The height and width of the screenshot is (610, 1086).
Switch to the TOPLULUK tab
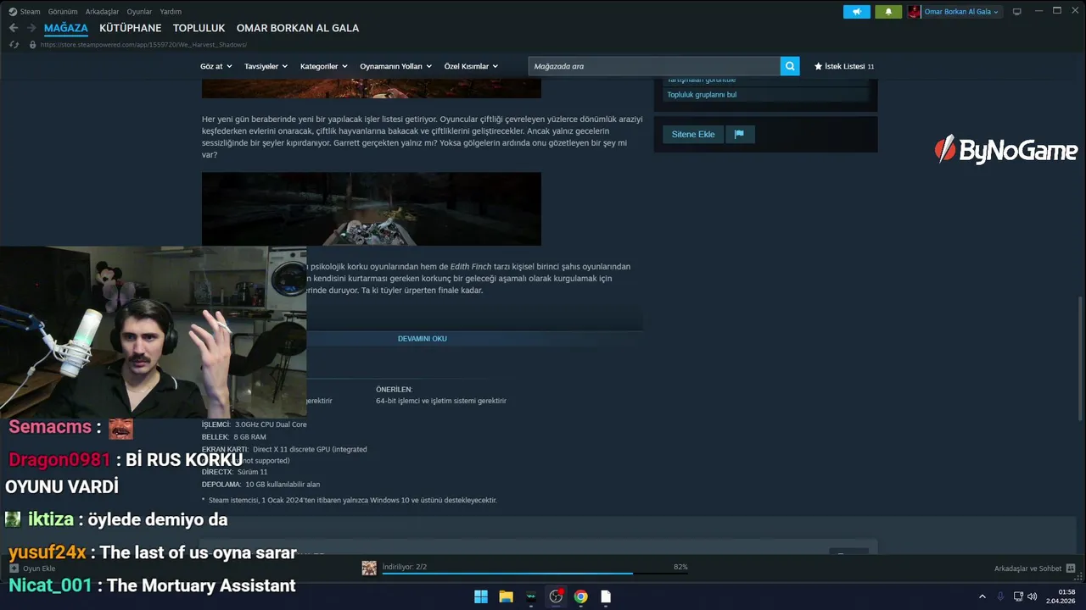pyautogui.click(x=199, y=28)
